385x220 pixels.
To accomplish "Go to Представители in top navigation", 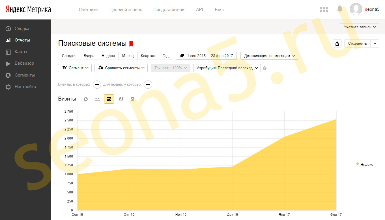I will tap(169, 10).
